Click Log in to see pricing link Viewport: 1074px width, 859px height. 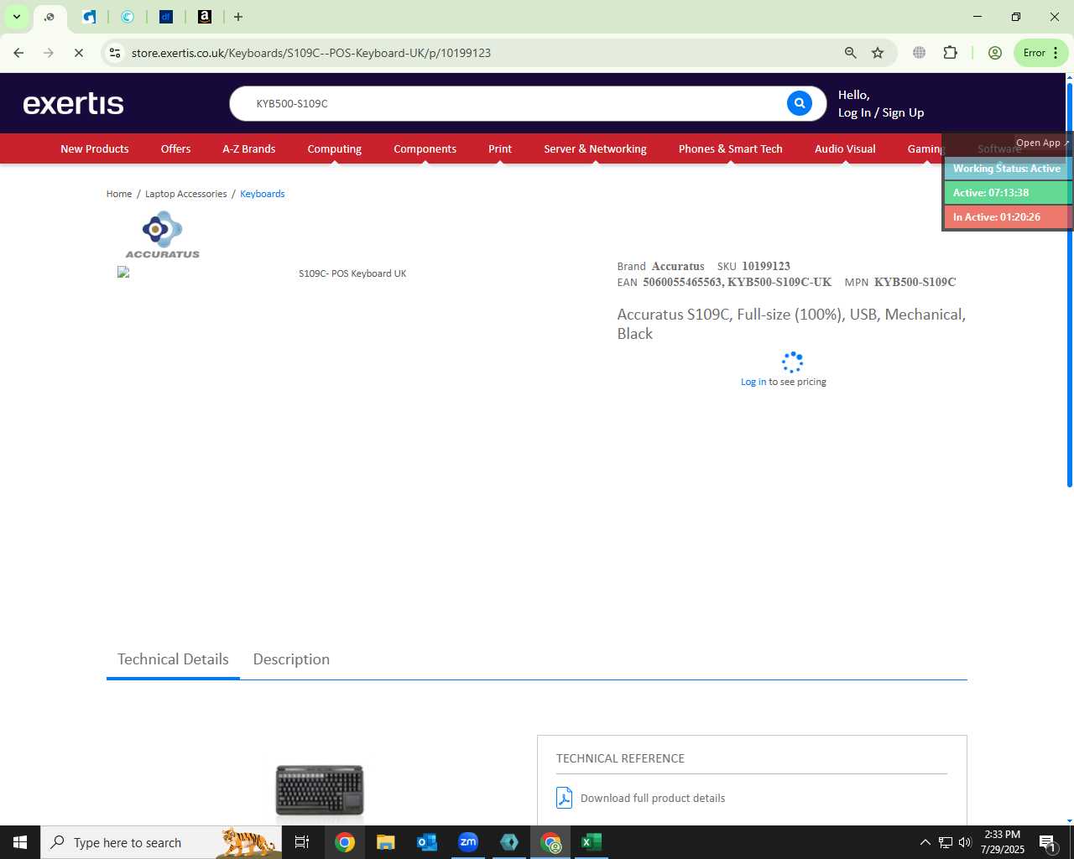[x=753, y=382]
